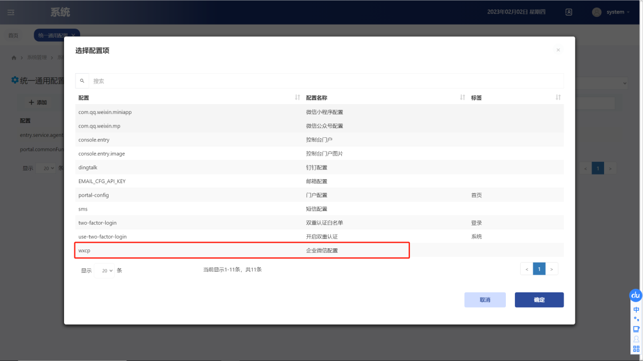Image resolution: width=643 pixels, height=361 pixels.
Task: Close the 选择配置项 dialog with X
Action: point(558,50)
